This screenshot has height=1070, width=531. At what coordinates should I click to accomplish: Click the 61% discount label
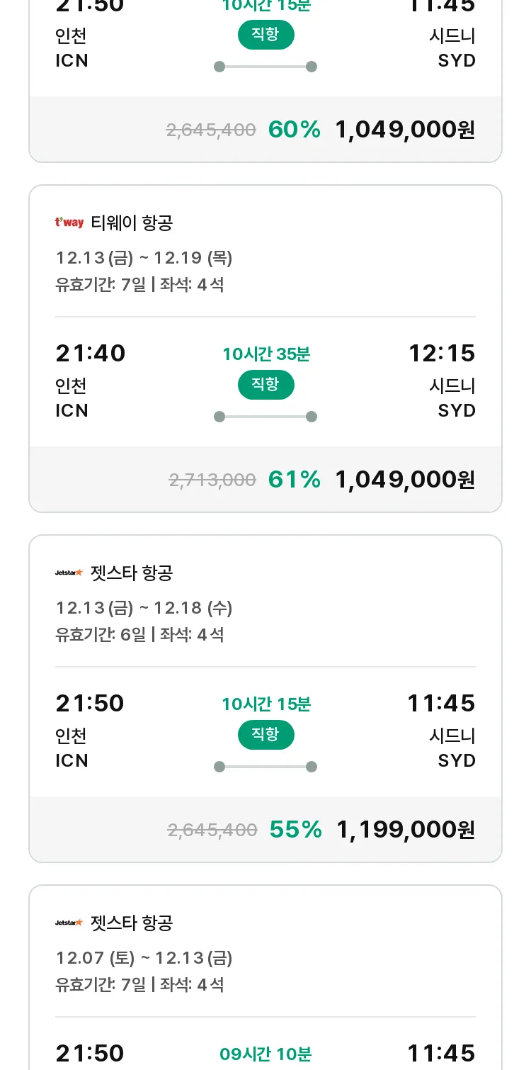pos(295,480)
